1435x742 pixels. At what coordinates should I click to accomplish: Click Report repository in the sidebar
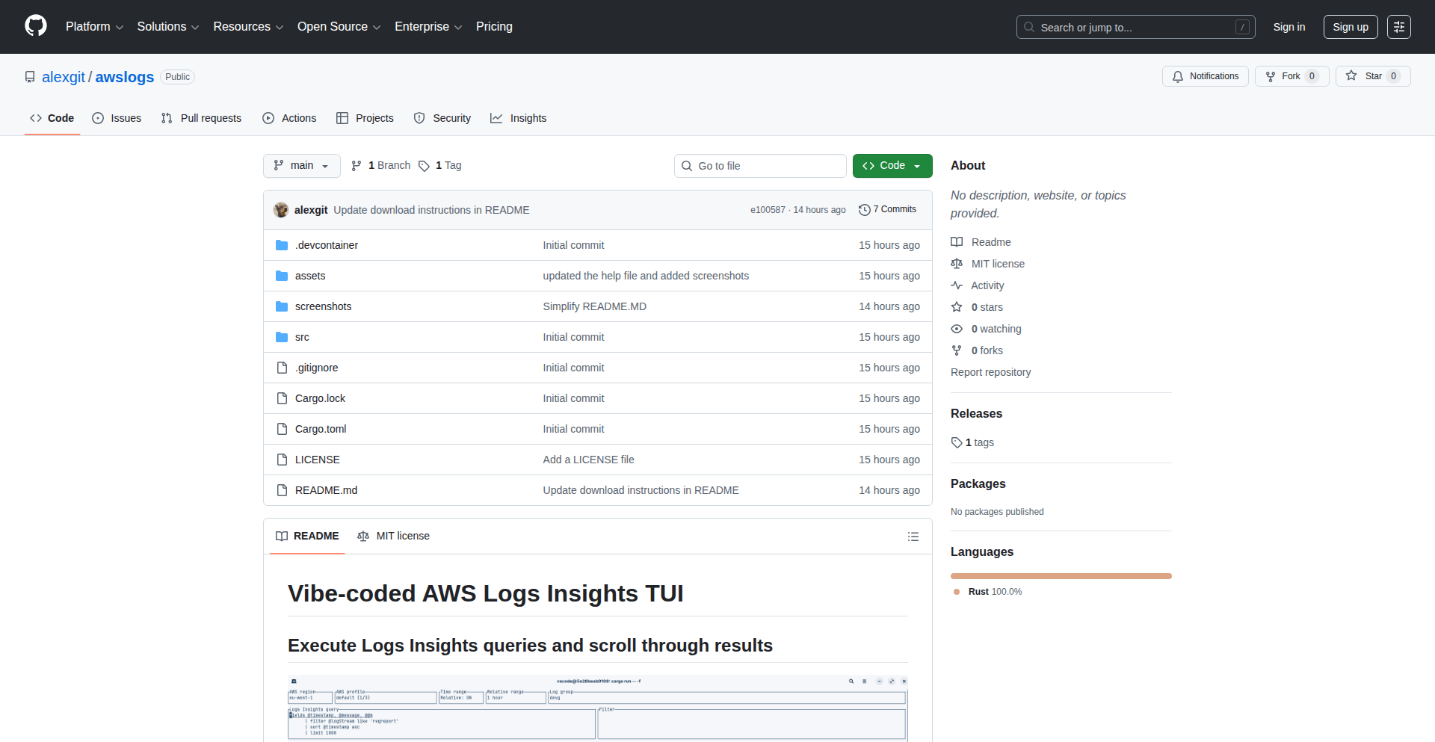(x=990, y=371)
